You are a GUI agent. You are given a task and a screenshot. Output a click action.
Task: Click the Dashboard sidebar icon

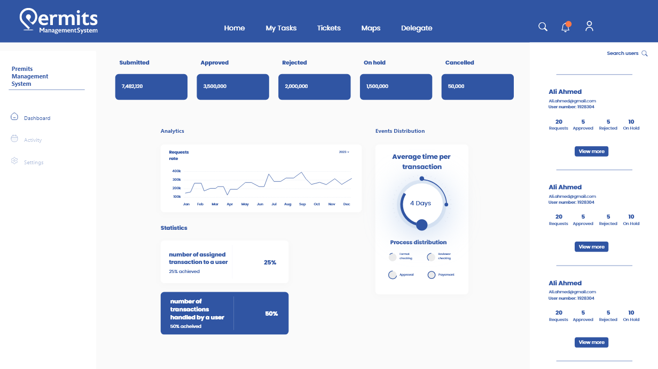point(14,117)
